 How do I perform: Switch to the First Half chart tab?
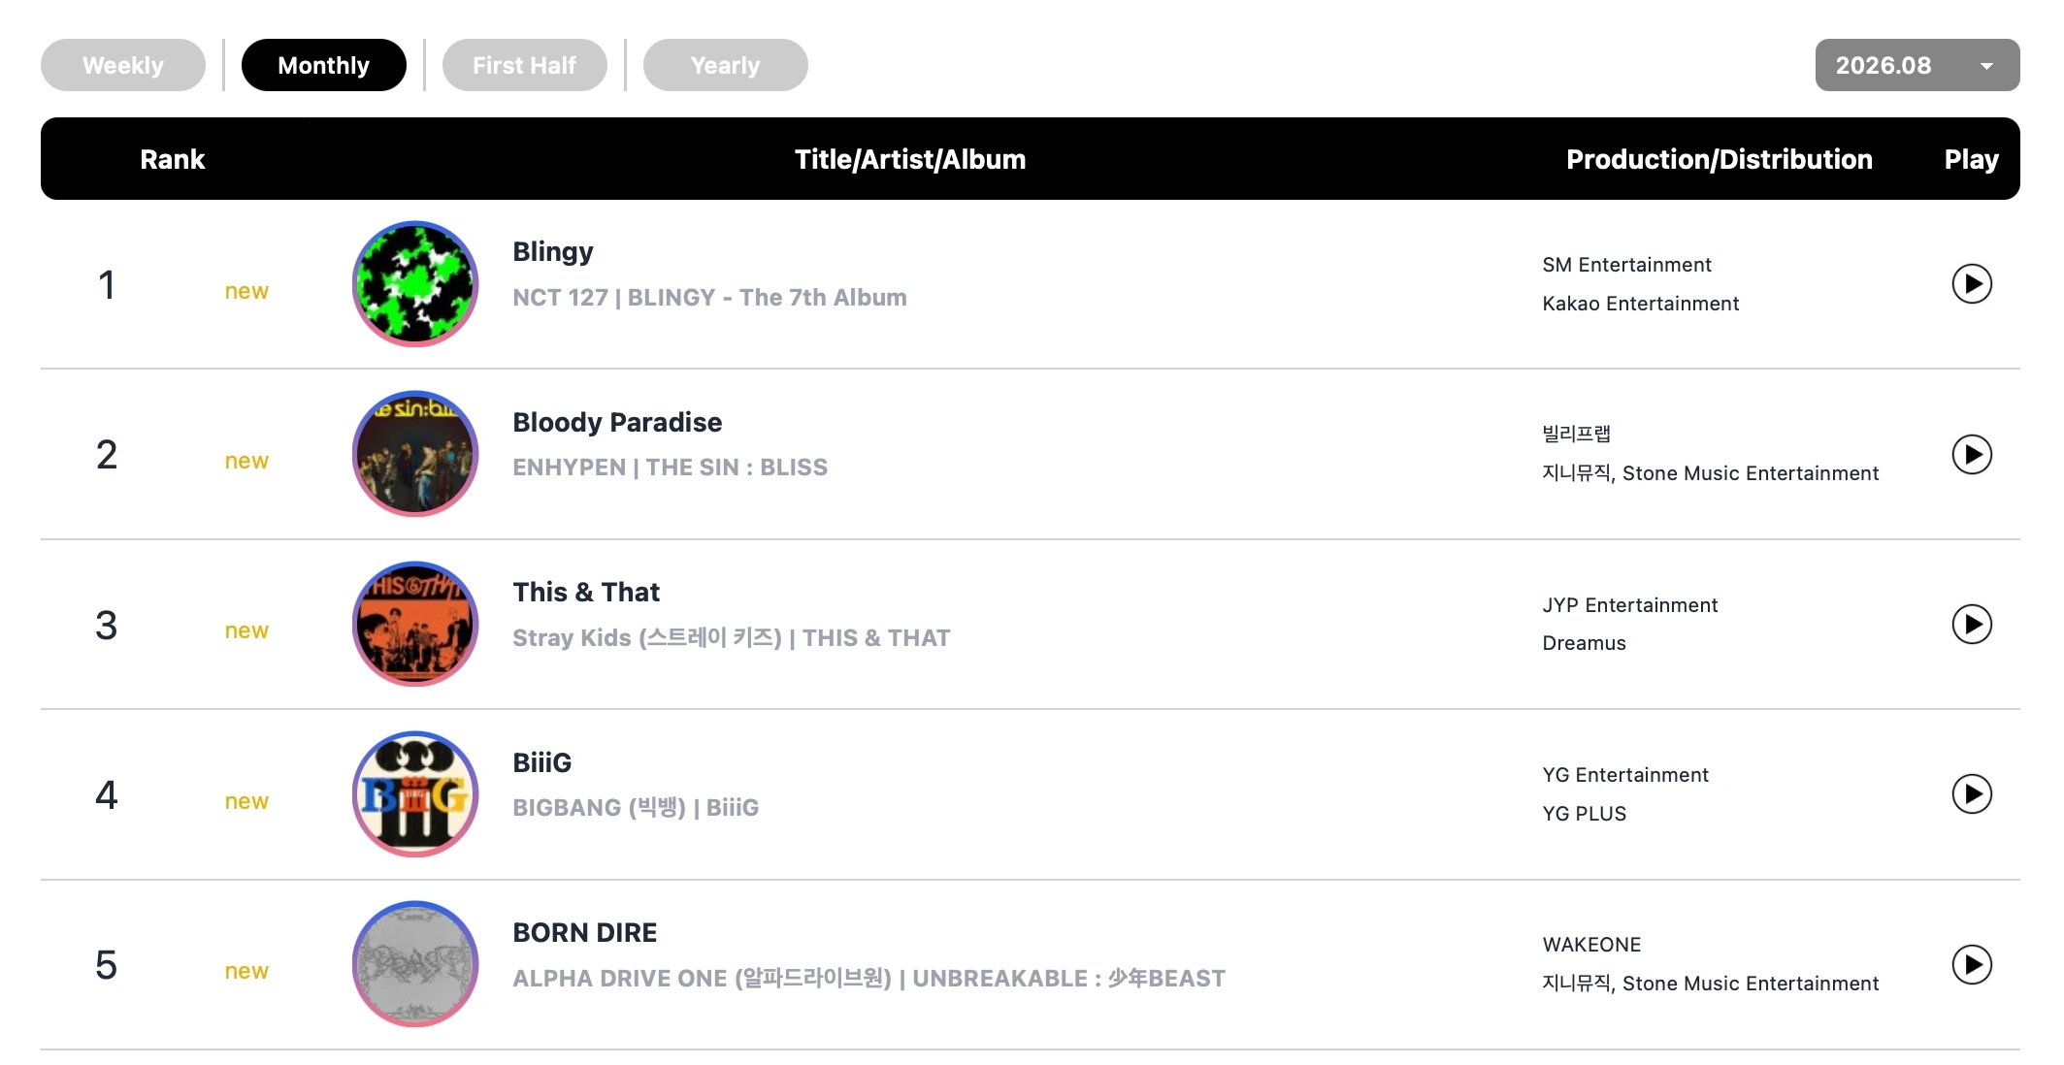click(x=524, y=65)
